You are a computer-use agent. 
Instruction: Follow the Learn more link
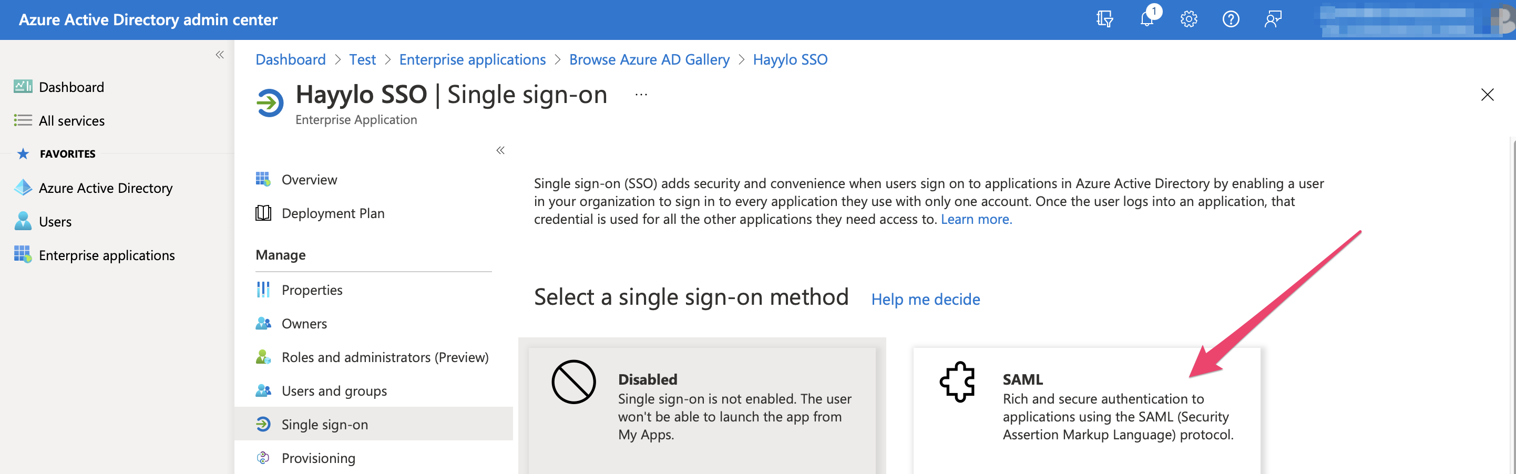point(976,219)
